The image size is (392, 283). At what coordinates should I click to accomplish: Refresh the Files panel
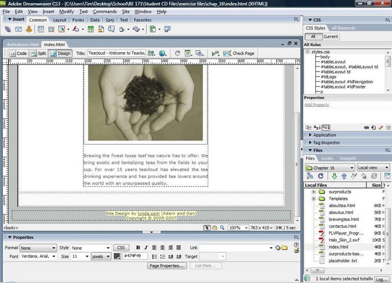point(321,176)
